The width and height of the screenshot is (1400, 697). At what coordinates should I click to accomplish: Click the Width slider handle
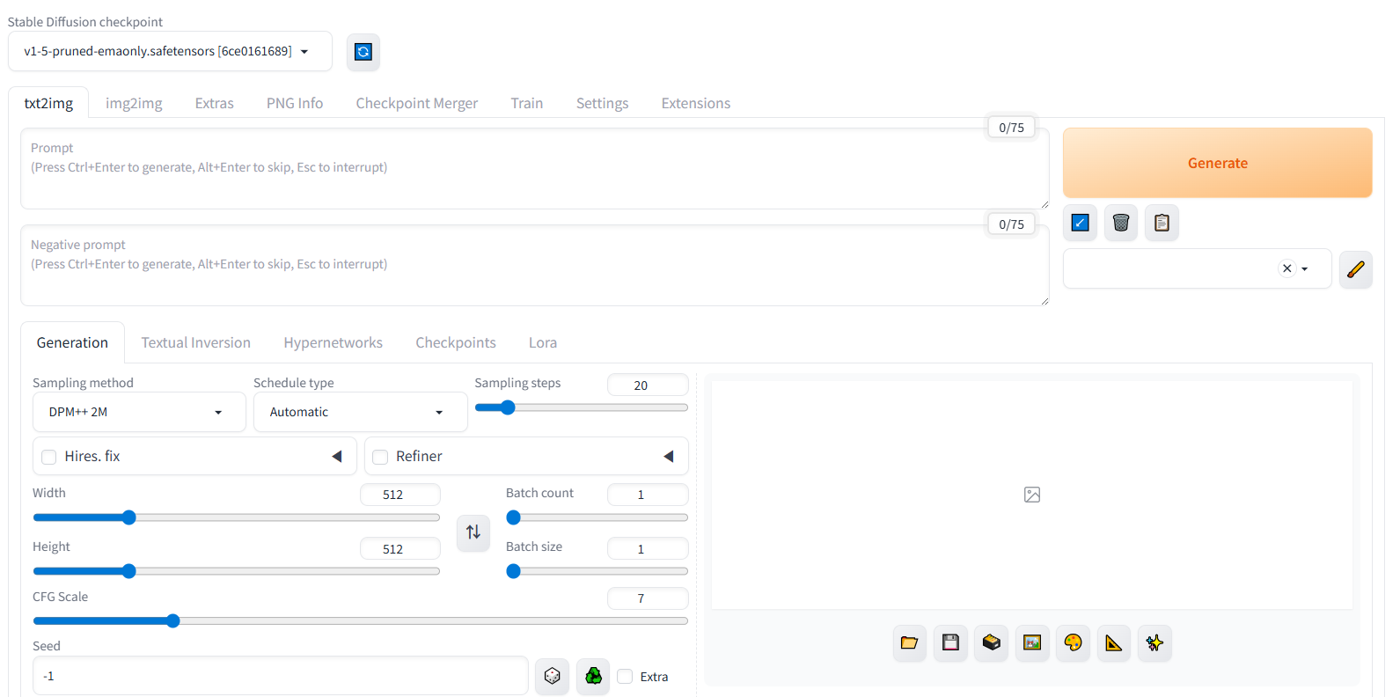129,517
